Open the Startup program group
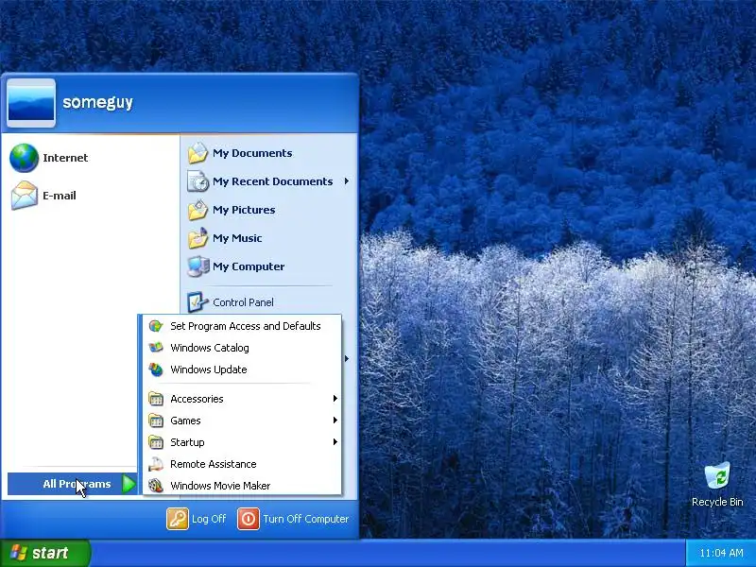Image resolution: width=756 pixels, height=567 pixels. click(242, 442)
